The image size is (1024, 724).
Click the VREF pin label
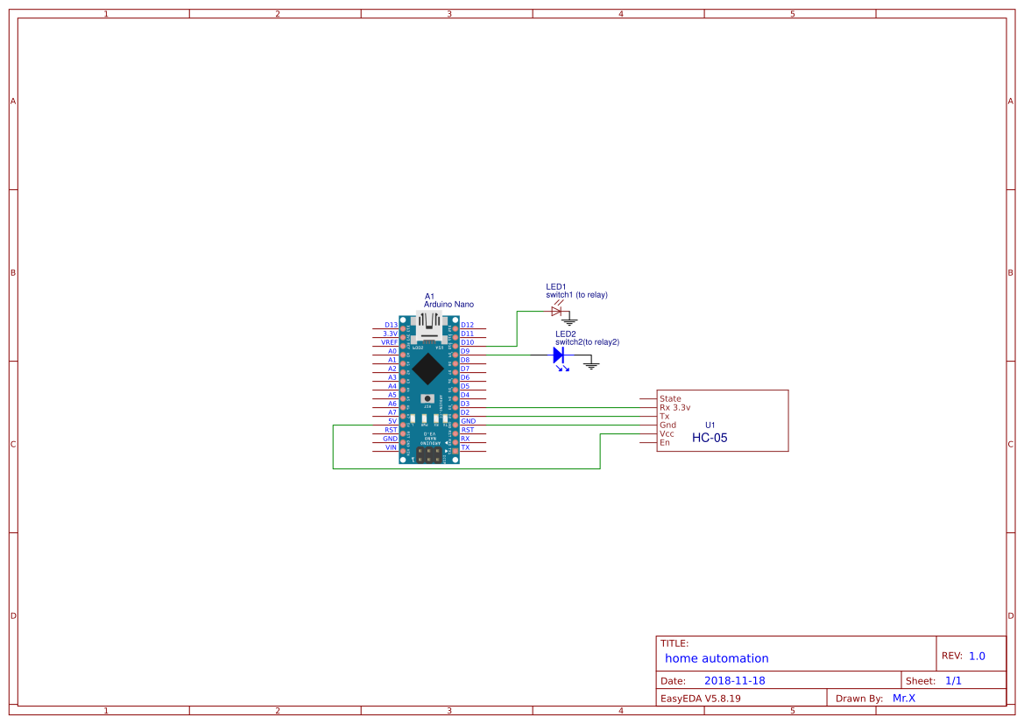click(x=389, y=342)
